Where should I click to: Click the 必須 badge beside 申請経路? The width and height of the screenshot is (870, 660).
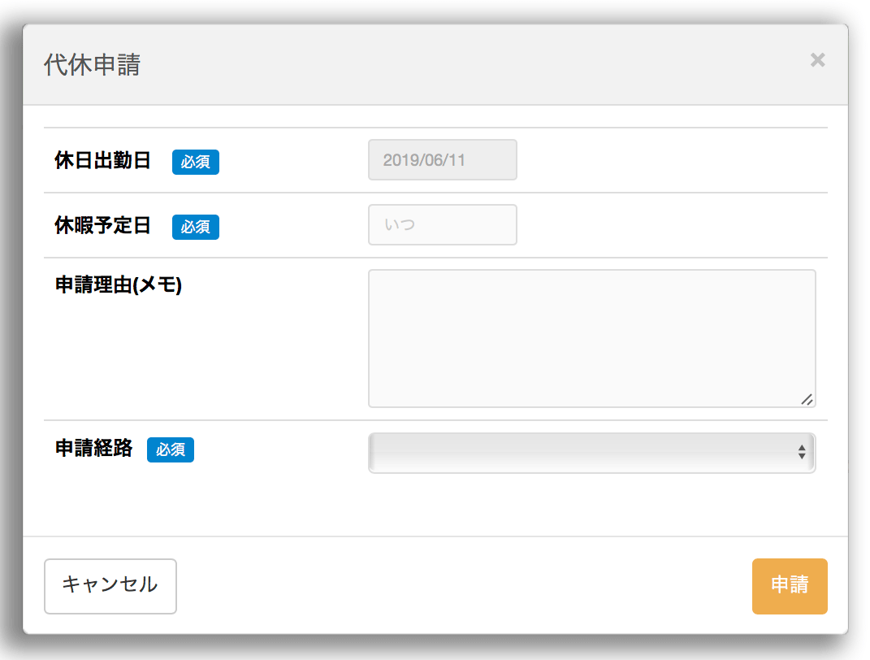pos(171,449)
